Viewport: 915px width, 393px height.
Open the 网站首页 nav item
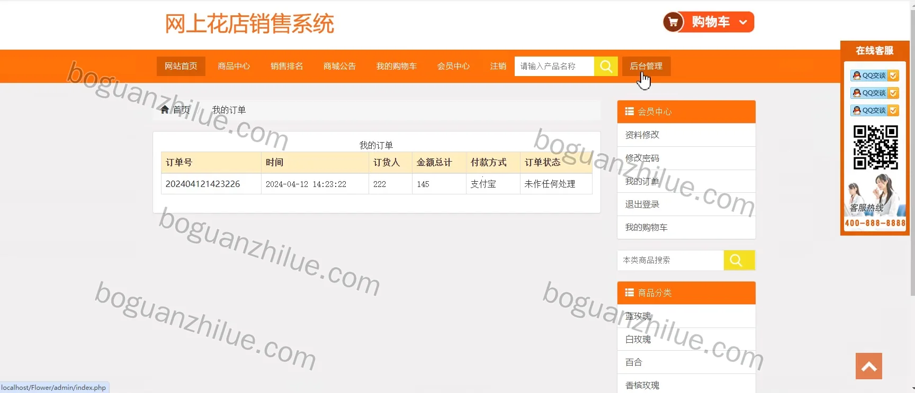(181, 66)
